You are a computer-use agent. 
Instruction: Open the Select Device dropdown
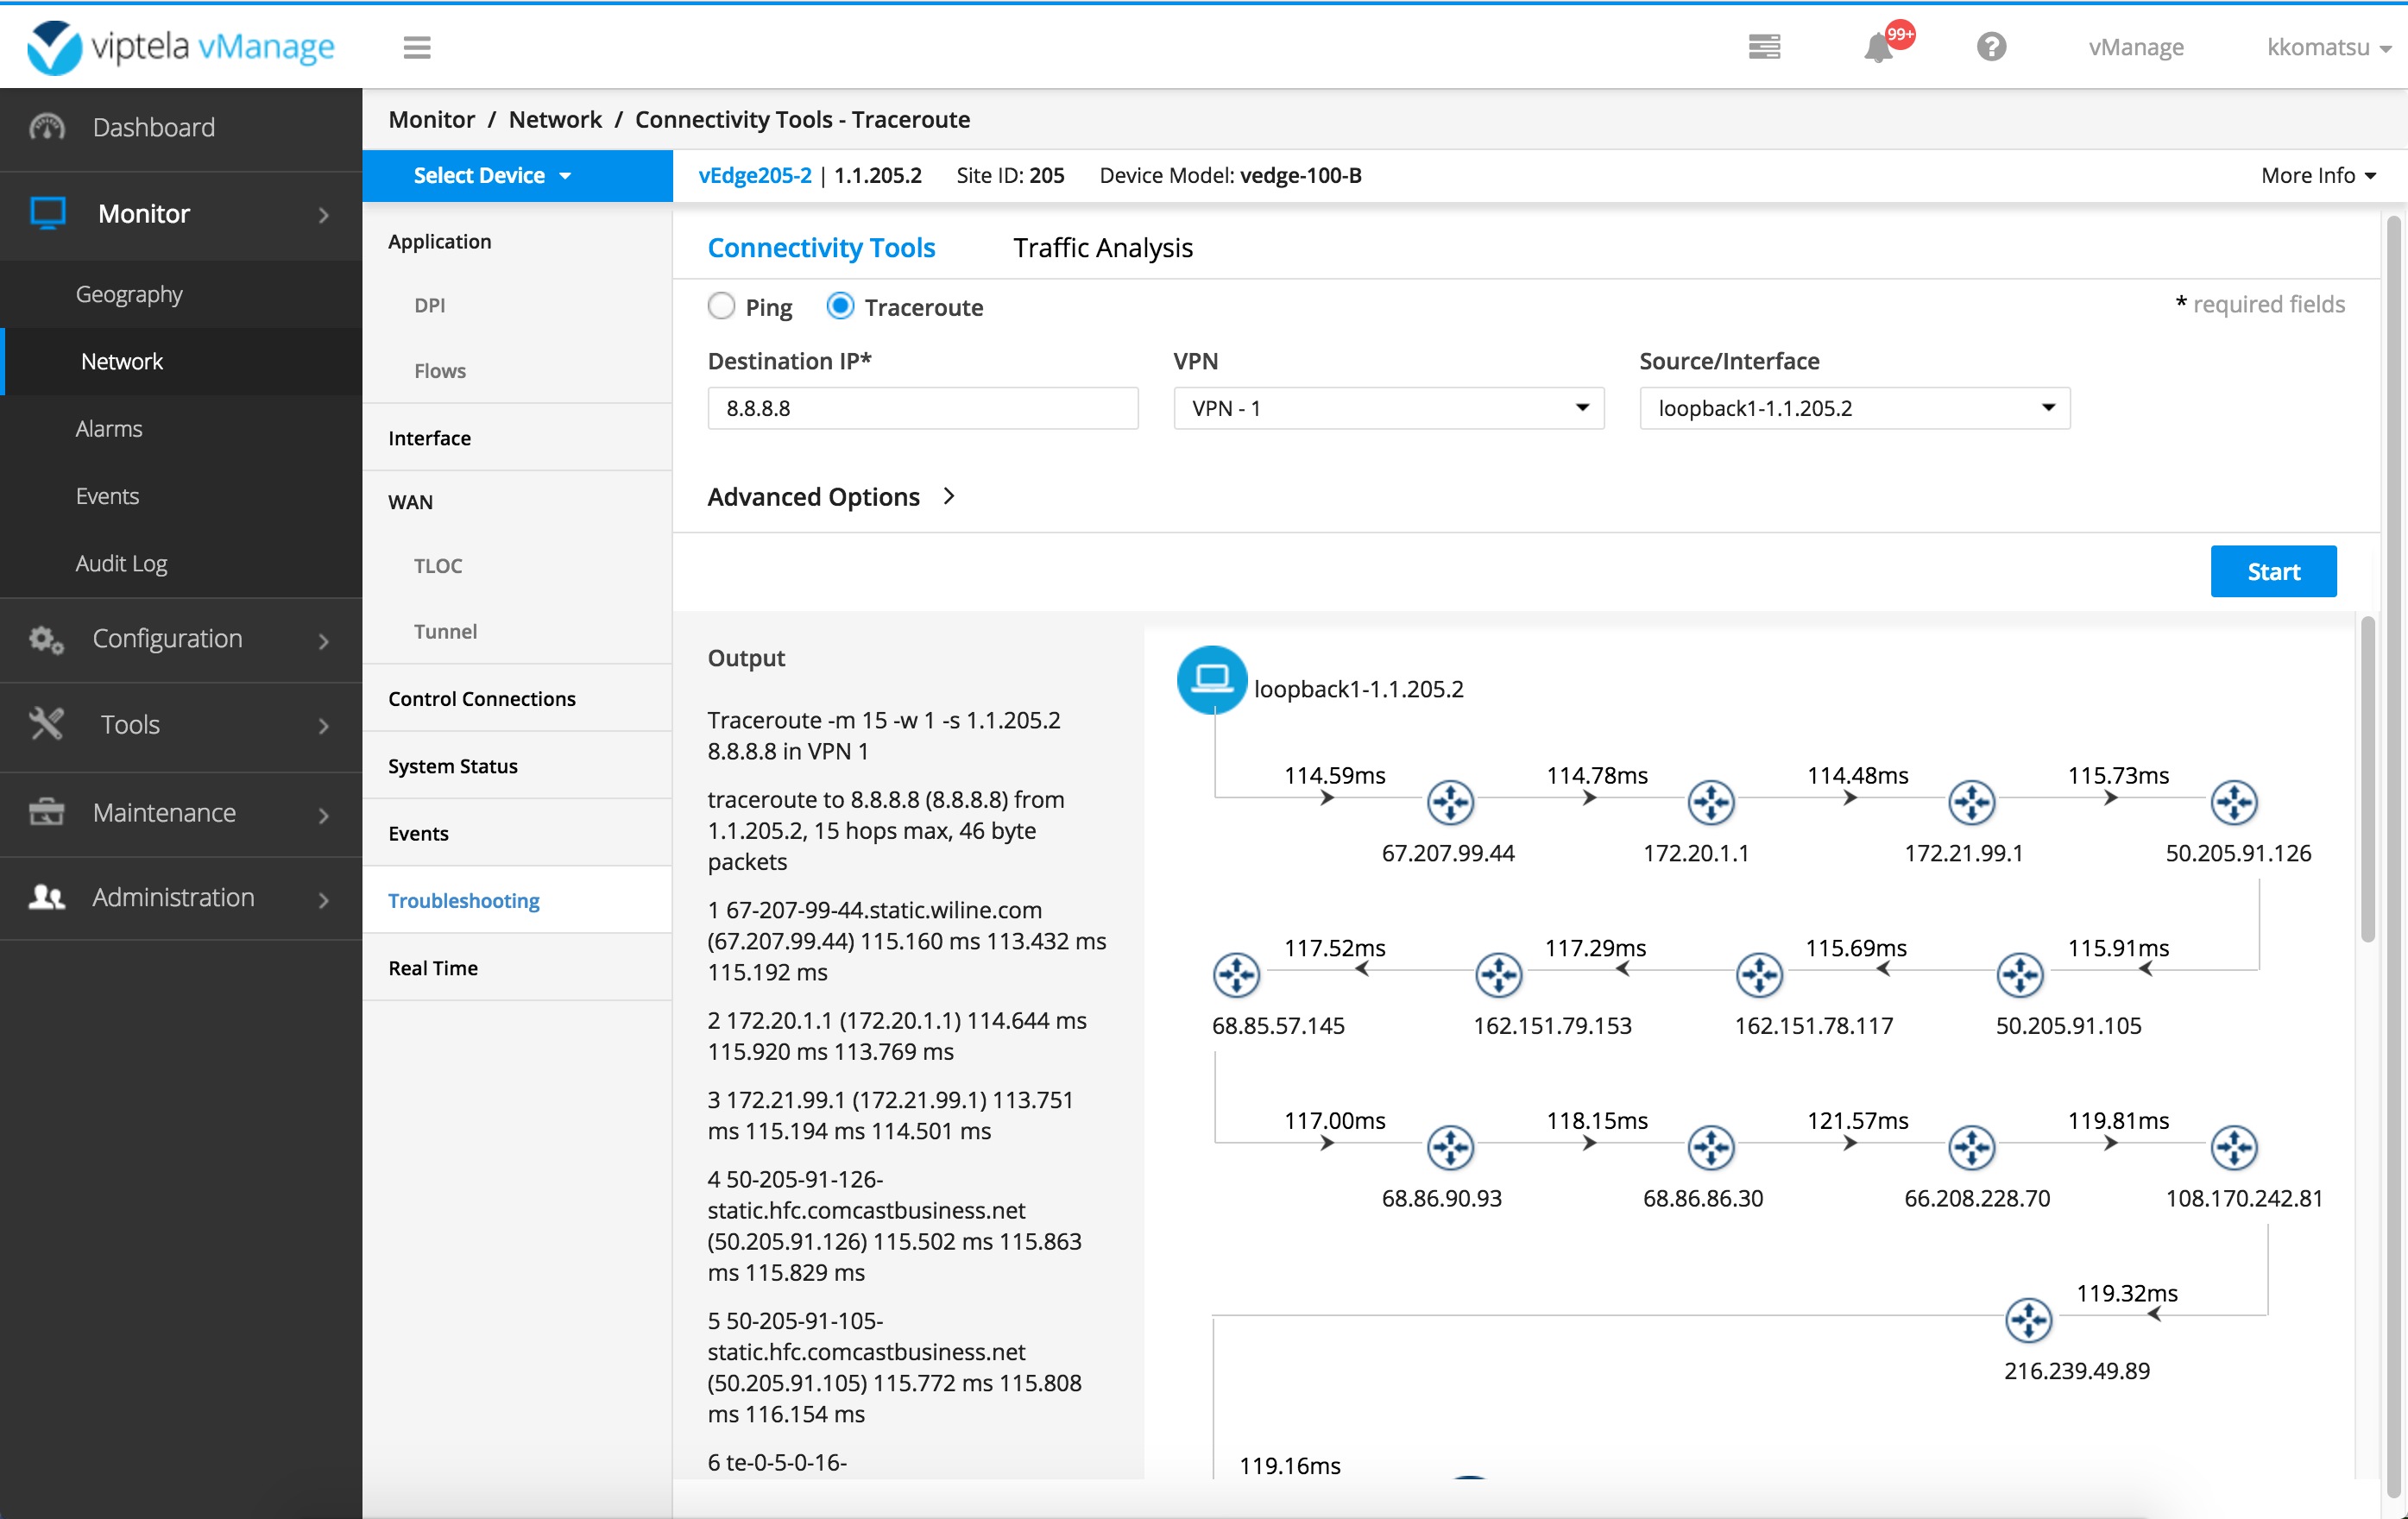492,175
